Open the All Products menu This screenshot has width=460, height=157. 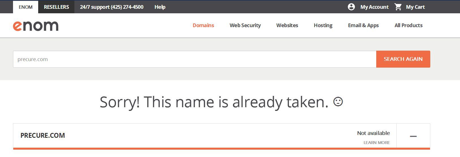click(x=408, y=25)
